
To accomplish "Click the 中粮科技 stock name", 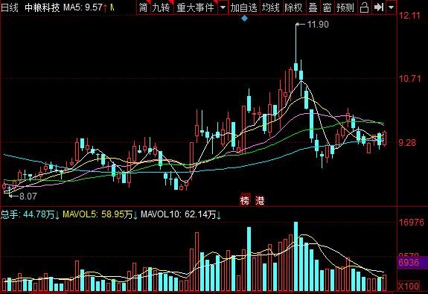I will pyautogui.click(x=42, y=7).
